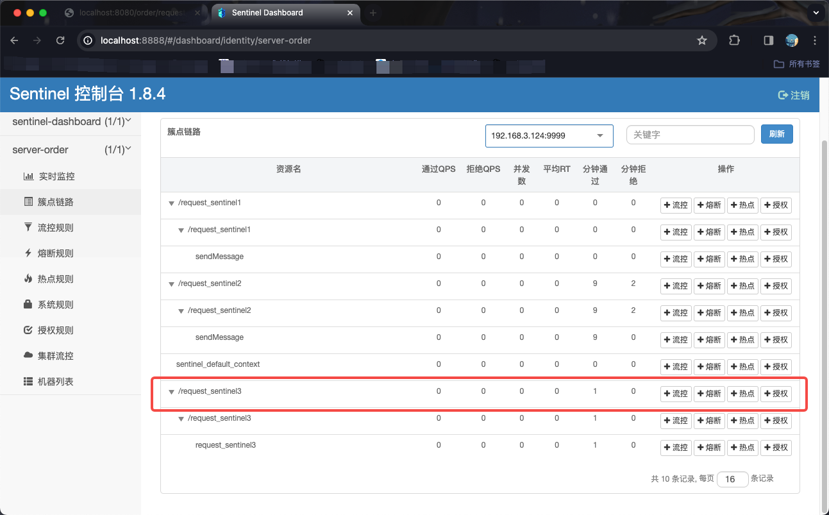829x515 pixels.
Task: Collapse top-level /request_sentinel3 tree node
Action: 171,392
